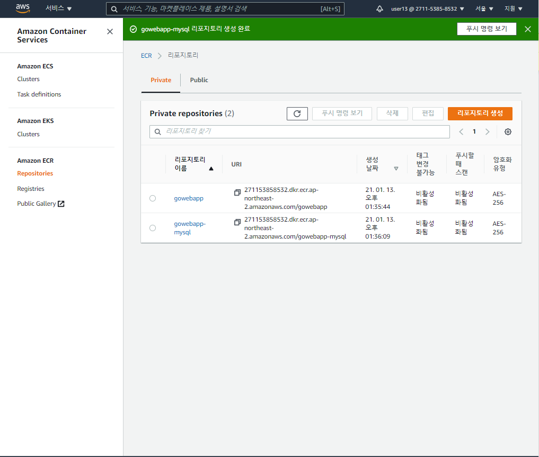The height and width of the screenshot is (457, 539).
Task: Open ECS Clusters in sidebar
Action: tap(28, 79)
